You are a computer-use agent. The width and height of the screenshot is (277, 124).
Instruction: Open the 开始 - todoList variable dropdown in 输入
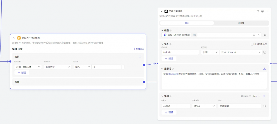point(241,52)
